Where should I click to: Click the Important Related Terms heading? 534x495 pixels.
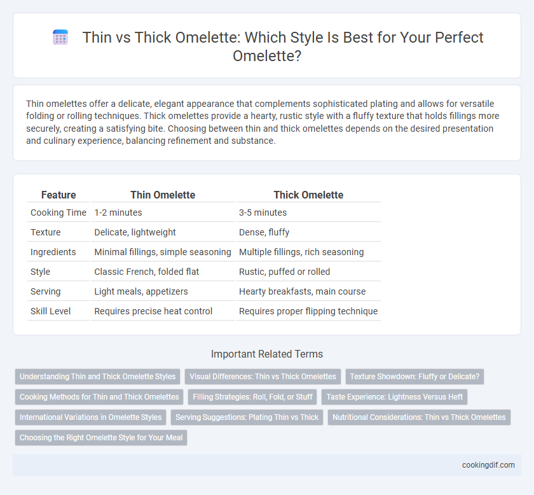pyautogui.click(x=267, y=354)
